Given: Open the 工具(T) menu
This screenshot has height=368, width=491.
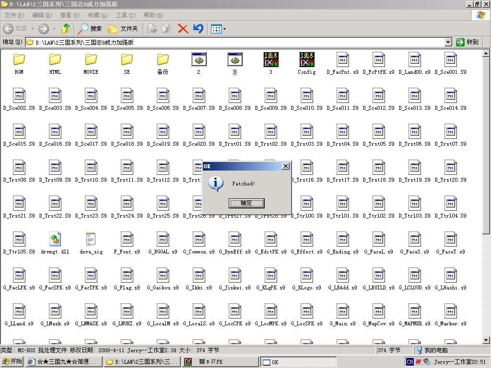Looking at the screenshot, I should tap(125, 15).
